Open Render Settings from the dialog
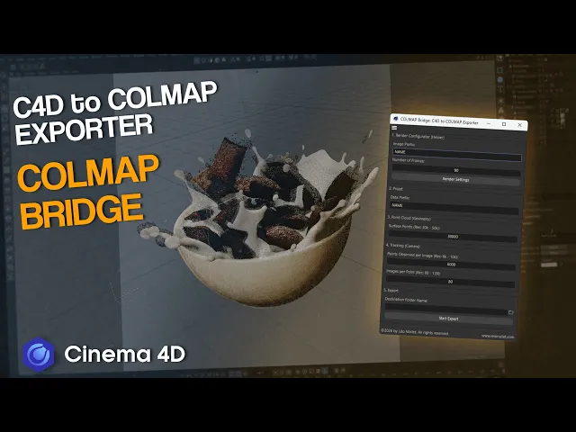 click(456, 180)
